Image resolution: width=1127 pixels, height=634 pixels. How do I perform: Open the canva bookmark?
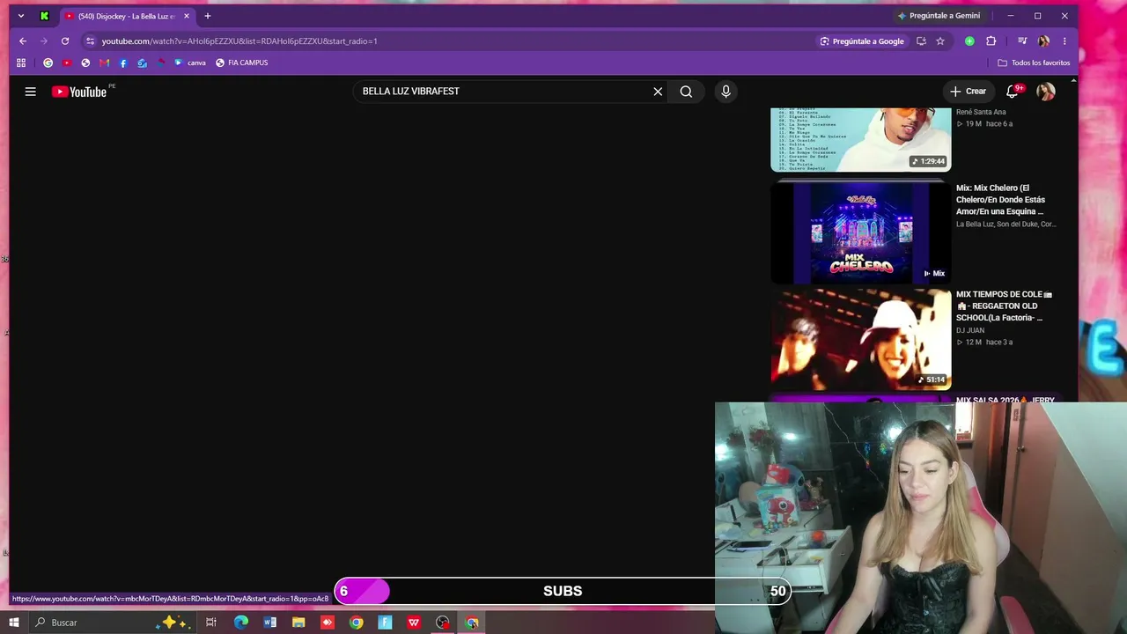(189, 63)
